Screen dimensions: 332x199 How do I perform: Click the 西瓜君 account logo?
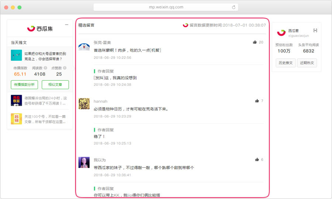click(281, 32)
